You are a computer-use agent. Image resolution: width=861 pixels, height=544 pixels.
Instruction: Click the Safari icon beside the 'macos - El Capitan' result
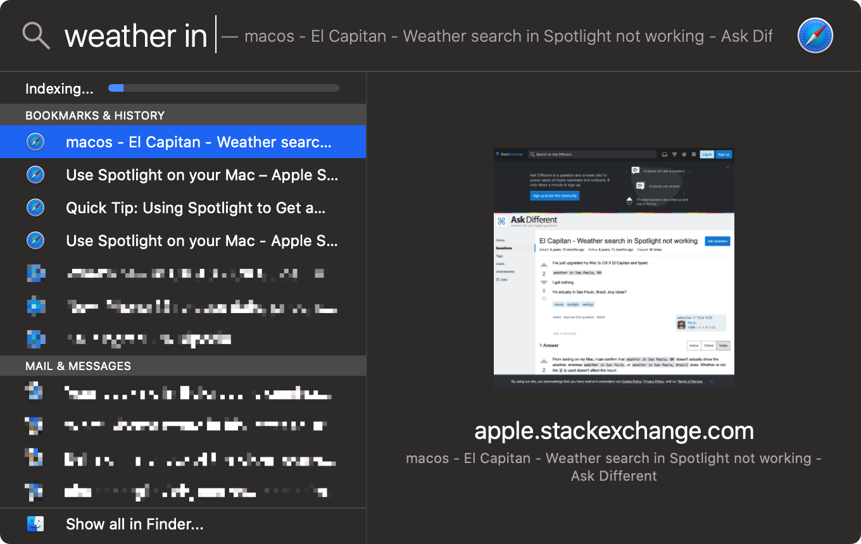(35, 142)
